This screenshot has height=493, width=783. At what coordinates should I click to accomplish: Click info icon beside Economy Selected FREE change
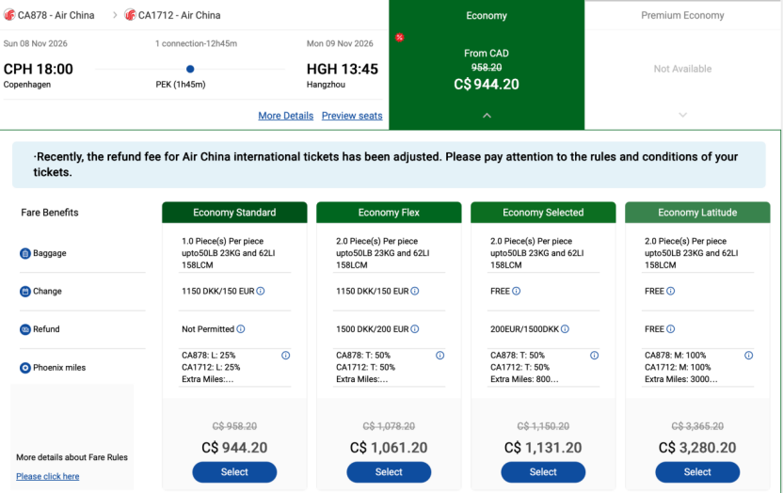tap(517, 291)
